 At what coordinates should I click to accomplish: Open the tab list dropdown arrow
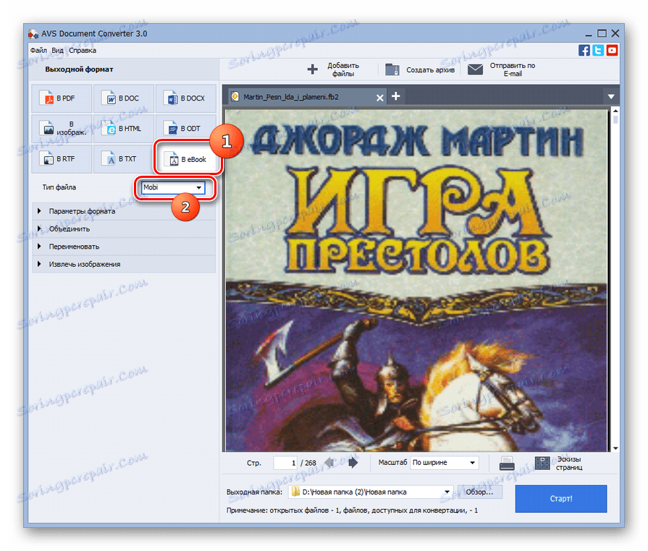click(611, 97)
